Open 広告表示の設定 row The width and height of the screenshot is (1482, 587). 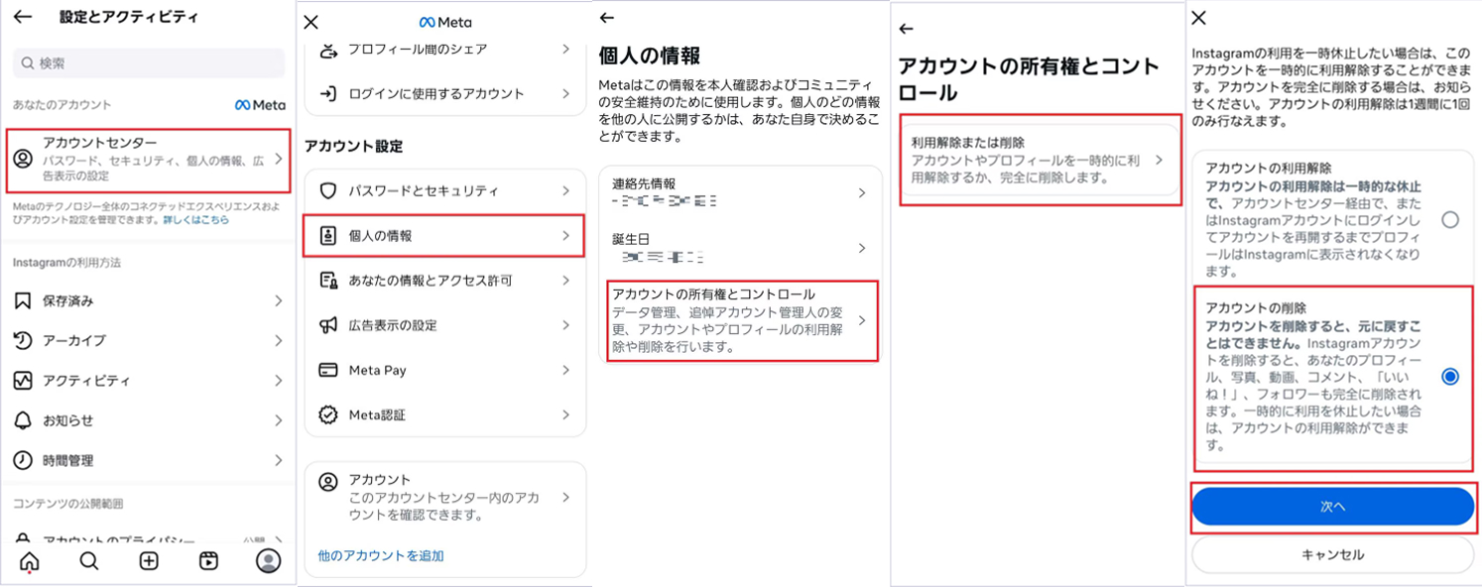[x=445, y=325]
